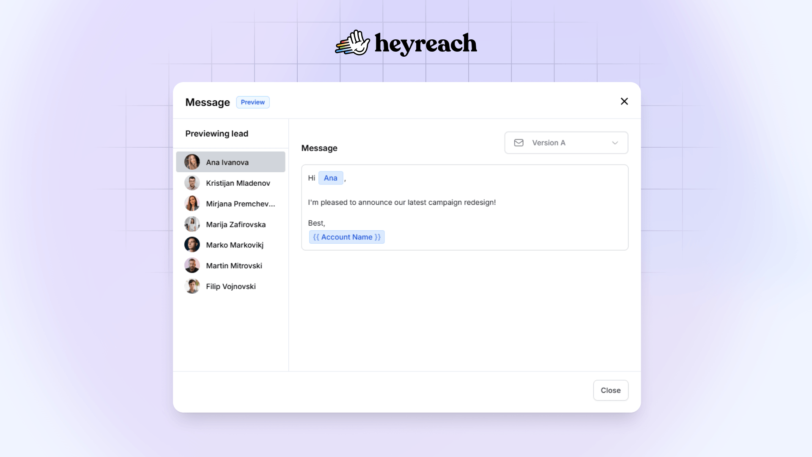
Task: Select lead Marija Zafirovska
Action: tap(230, 224)
